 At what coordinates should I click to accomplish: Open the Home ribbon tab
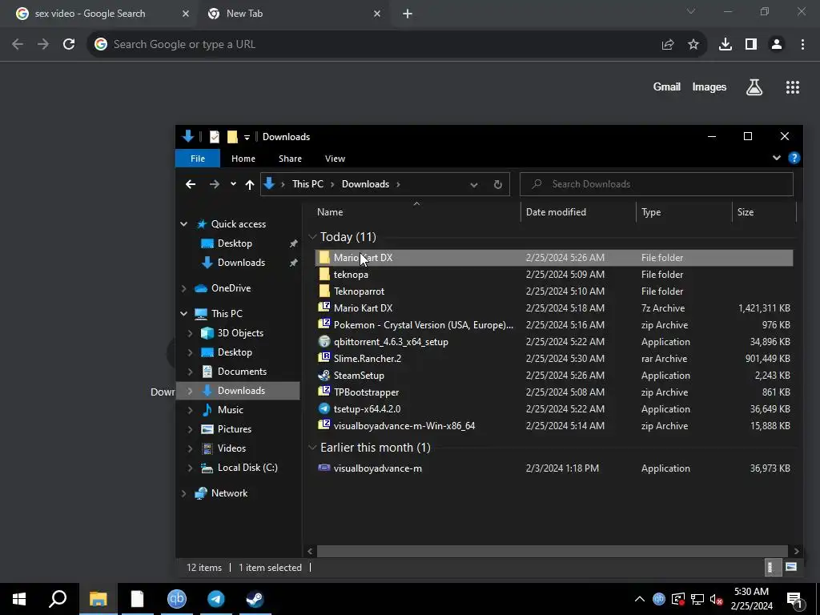click(x=243, y=159)
